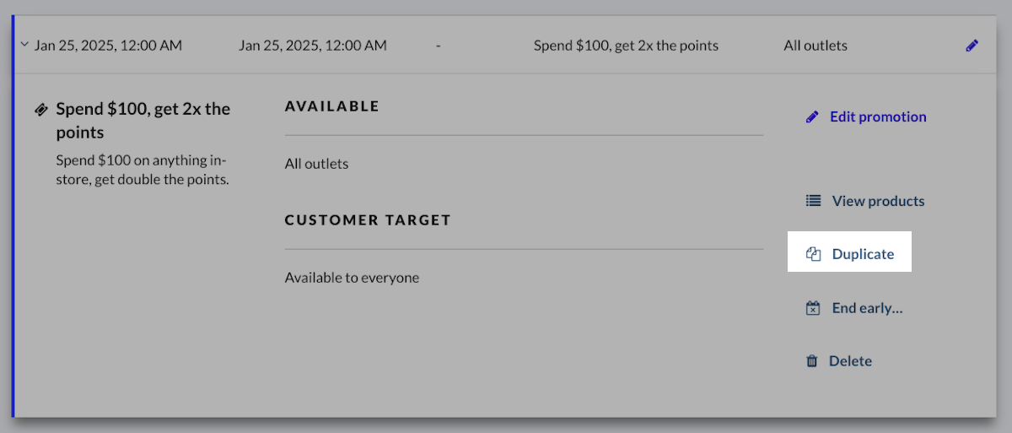The image size is (1012, 433).
Task: Click "All outlets" under the Available section
Action: (316, 164)
